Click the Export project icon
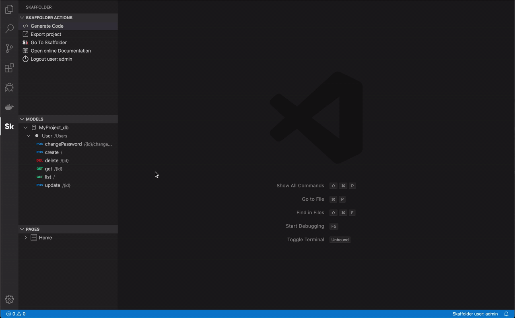 (x=25, y=34)
